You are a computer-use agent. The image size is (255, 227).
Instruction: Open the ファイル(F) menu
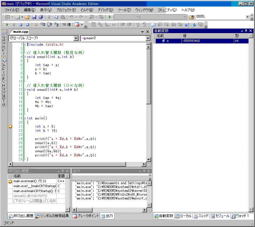[x=12, y=10]
